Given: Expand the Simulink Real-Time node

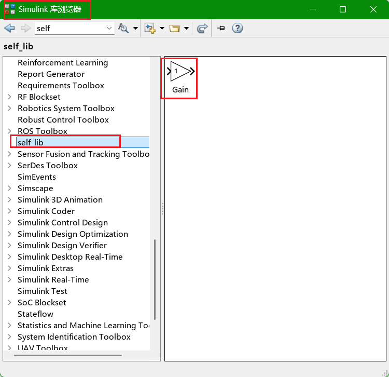Looking at the screenshot, I should (x=10, y=280).
